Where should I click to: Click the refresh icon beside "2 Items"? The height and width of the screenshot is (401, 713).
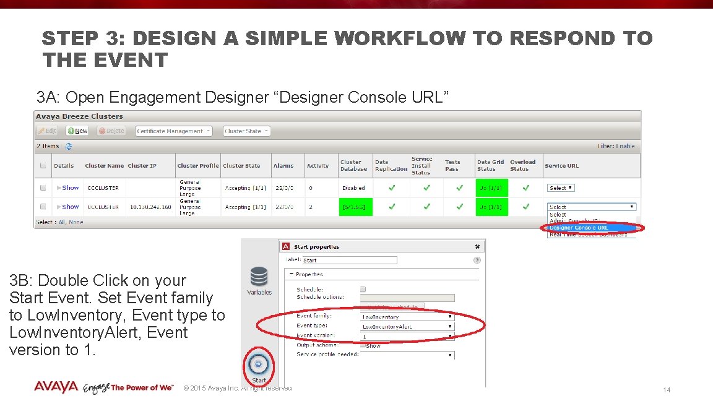coord(69,146)
